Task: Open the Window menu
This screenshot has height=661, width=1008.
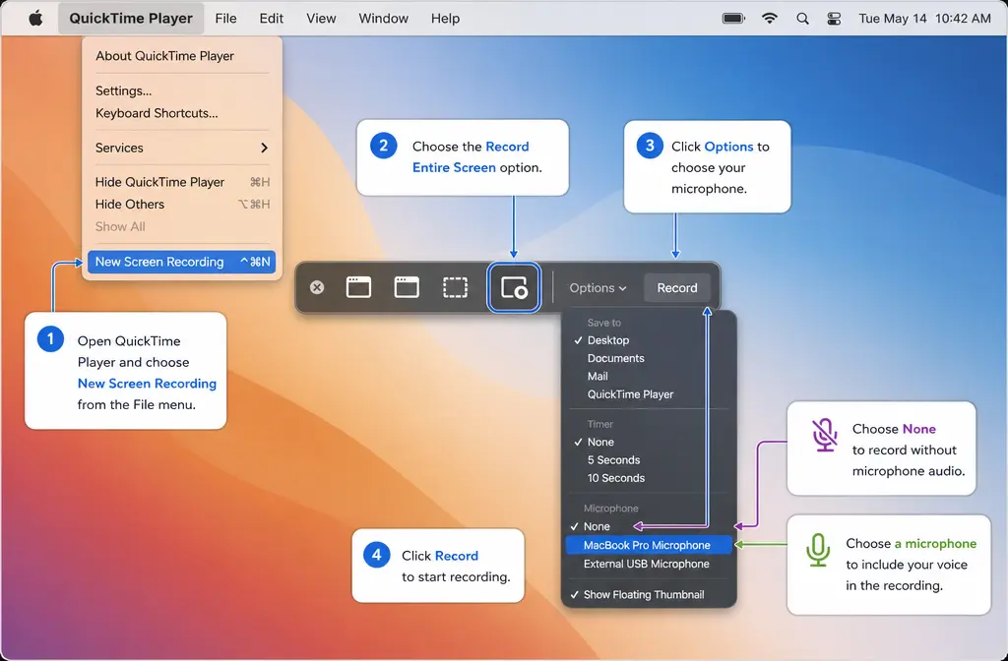Action: coord(383,19)
